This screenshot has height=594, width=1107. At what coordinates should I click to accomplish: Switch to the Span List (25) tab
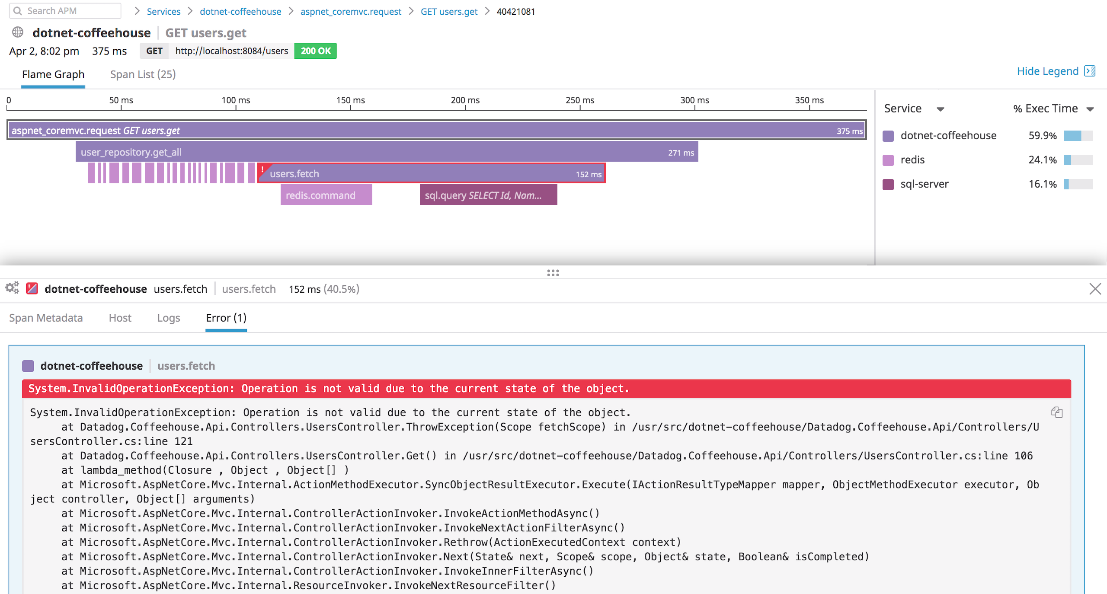click(142, 74)
